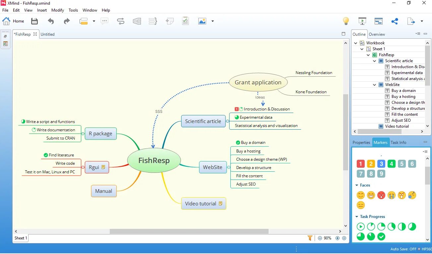Add a summary bracket to topics
The image size is (432, 254).
click(153, 21)
